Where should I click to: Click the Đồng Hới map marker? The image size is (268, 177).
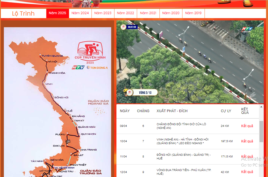pyautogui.click(x=53, y=97)
